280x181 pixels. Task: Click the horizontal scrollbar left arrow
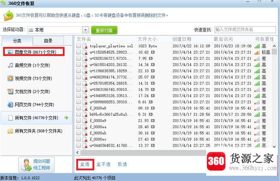[x=77, y=152]
